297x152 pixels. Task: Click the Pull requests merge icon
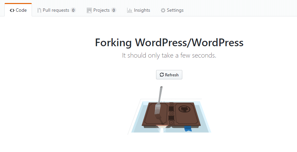pyautogui.click(x=39, y=10)
